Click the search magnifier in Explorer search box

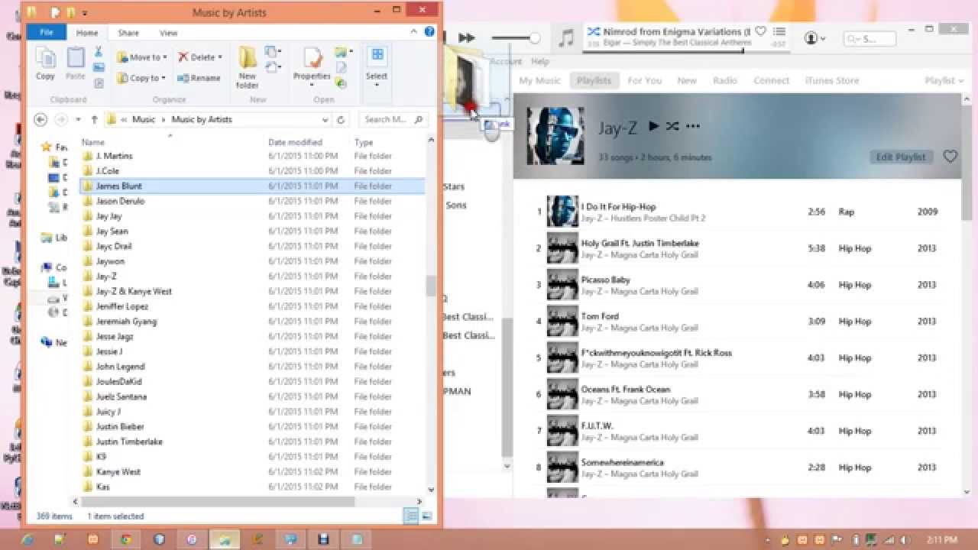[x=418, y=119]
